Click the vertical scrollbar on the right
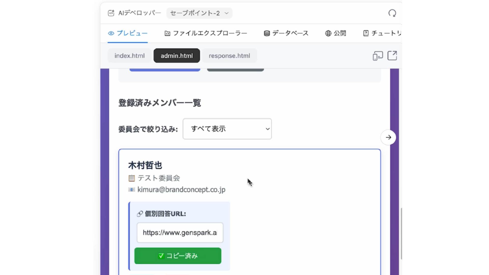Image resolution: width=489 pixels, height=275 pixels. tap(401, 234)
